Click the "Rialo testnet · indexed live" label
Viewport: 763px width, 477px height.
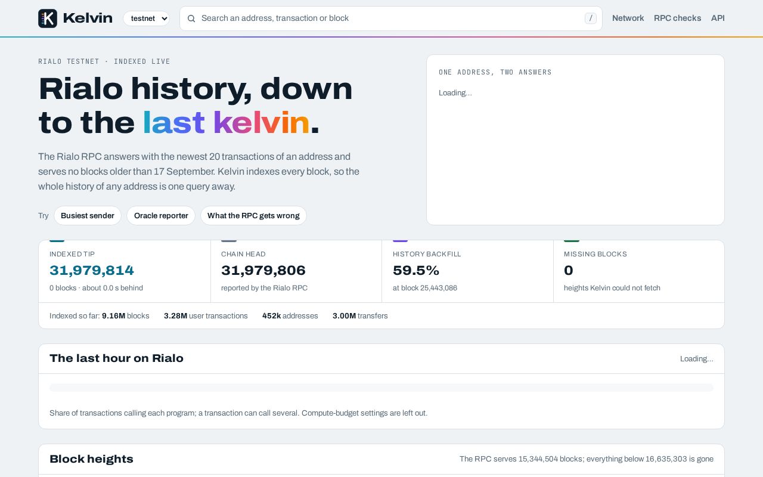tap(104, 61)
